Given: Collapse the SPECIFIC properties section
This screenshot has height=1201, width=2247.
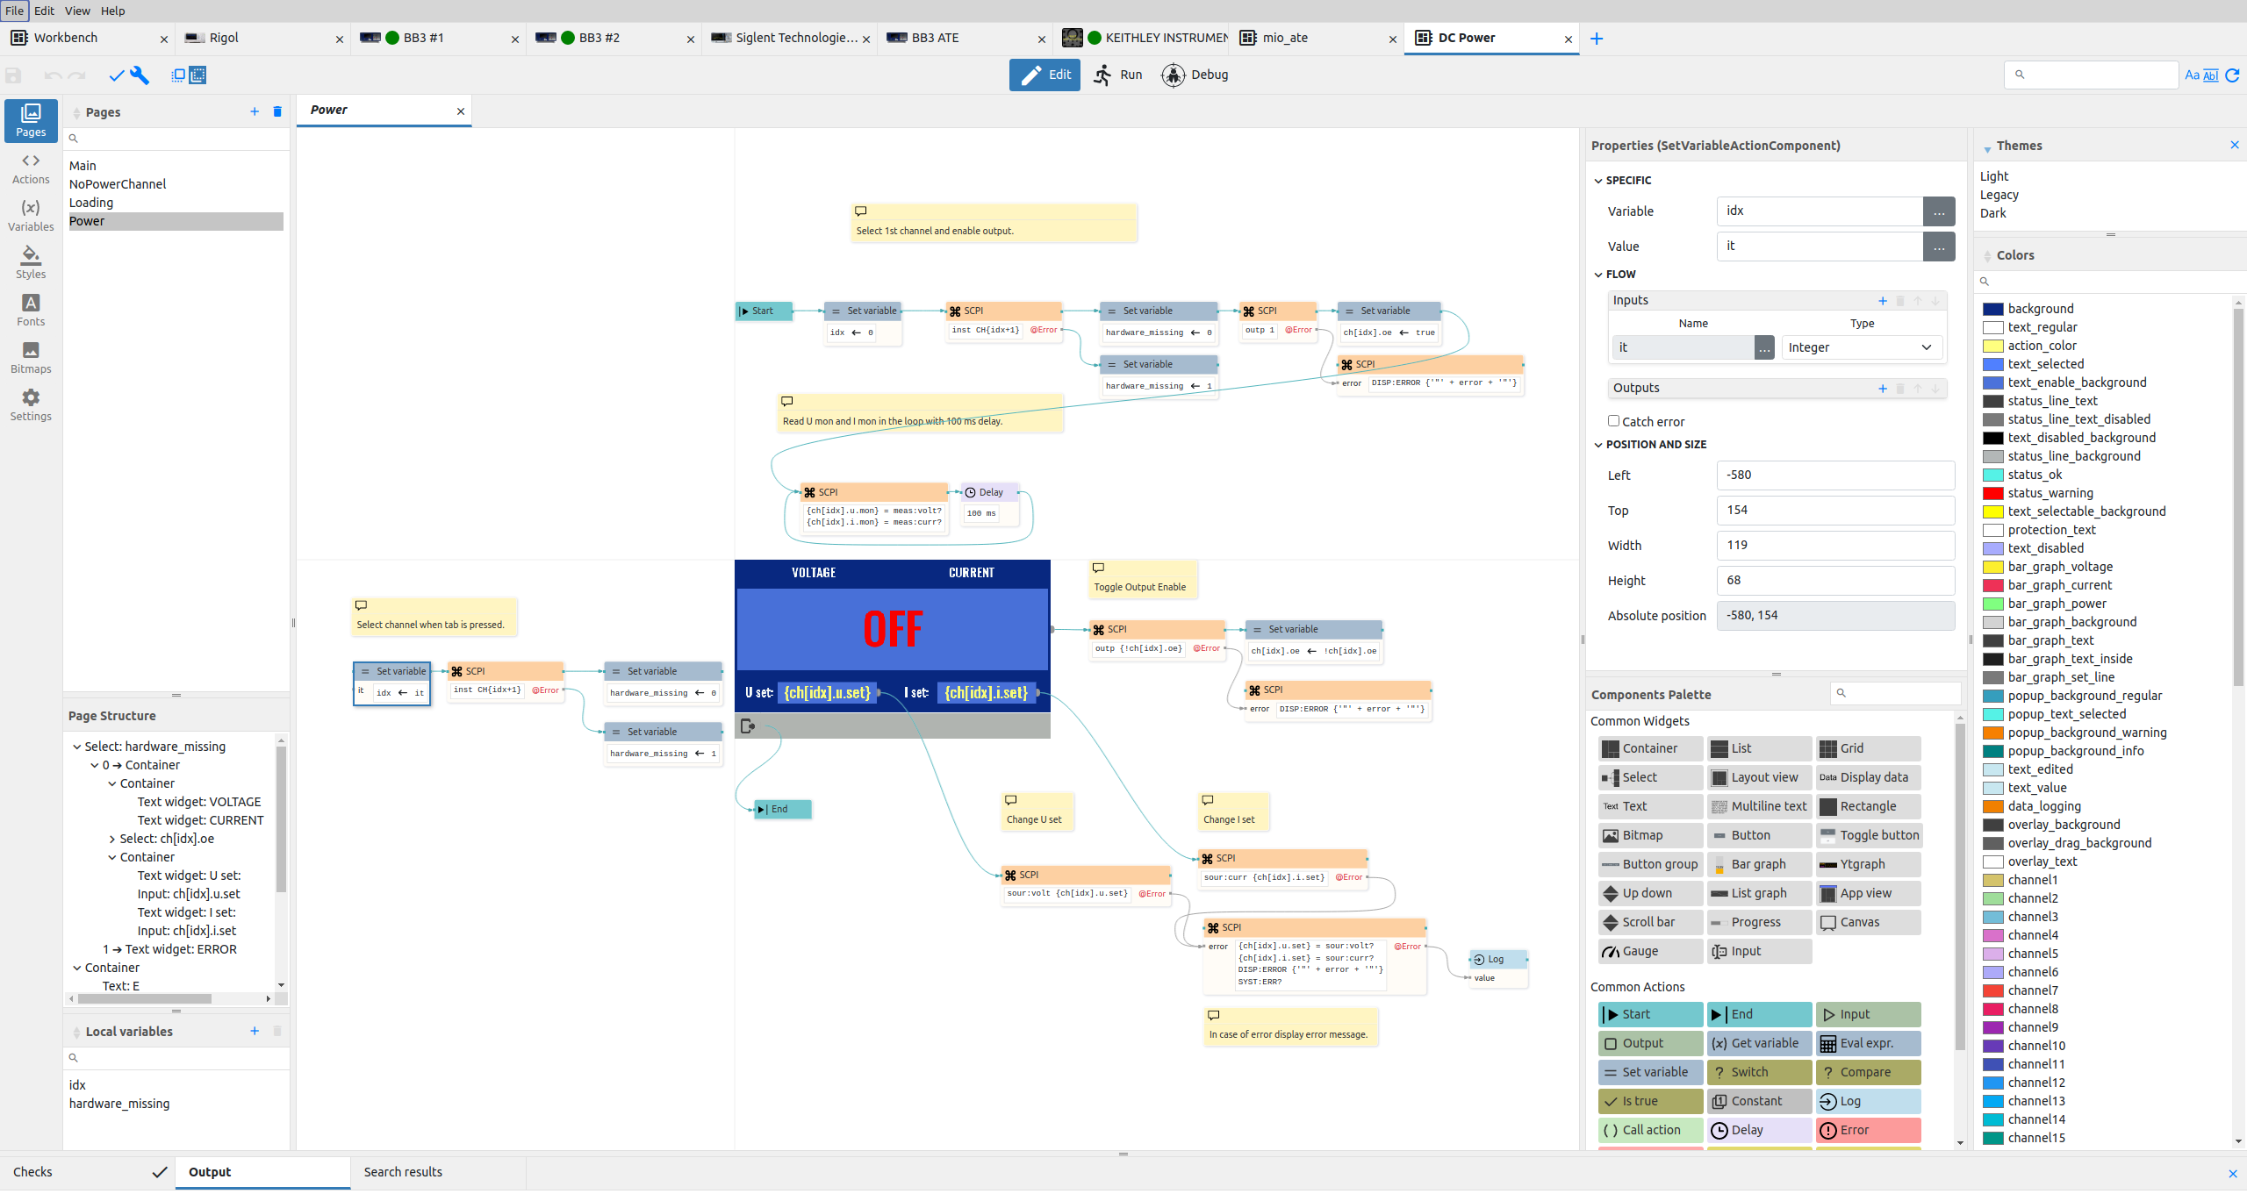Looking at the screenshot, I should coord(1598,181).
